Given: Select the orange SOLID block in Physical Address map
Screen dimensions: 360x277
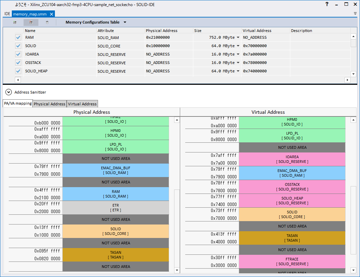Looking at the screenshot, I should (x=116, y=231).
